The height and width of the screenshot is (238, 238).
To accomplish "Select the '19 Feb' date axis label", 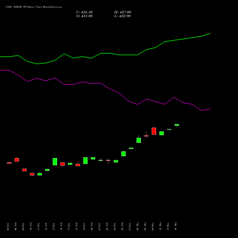I will pos(84,227).
